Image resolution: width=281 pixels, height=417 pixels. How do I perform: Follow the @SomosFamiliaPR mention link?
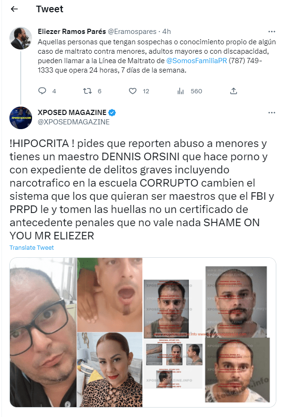click(197, 61)
